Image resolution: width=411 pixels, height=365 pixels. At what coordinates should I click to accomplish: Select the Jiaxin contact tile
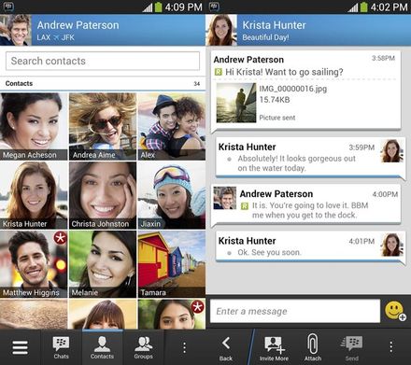[172, 195]
